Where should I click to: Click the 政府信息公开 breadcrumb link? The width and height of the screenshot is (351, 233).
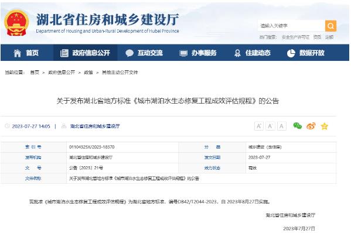tap(62, 73)
